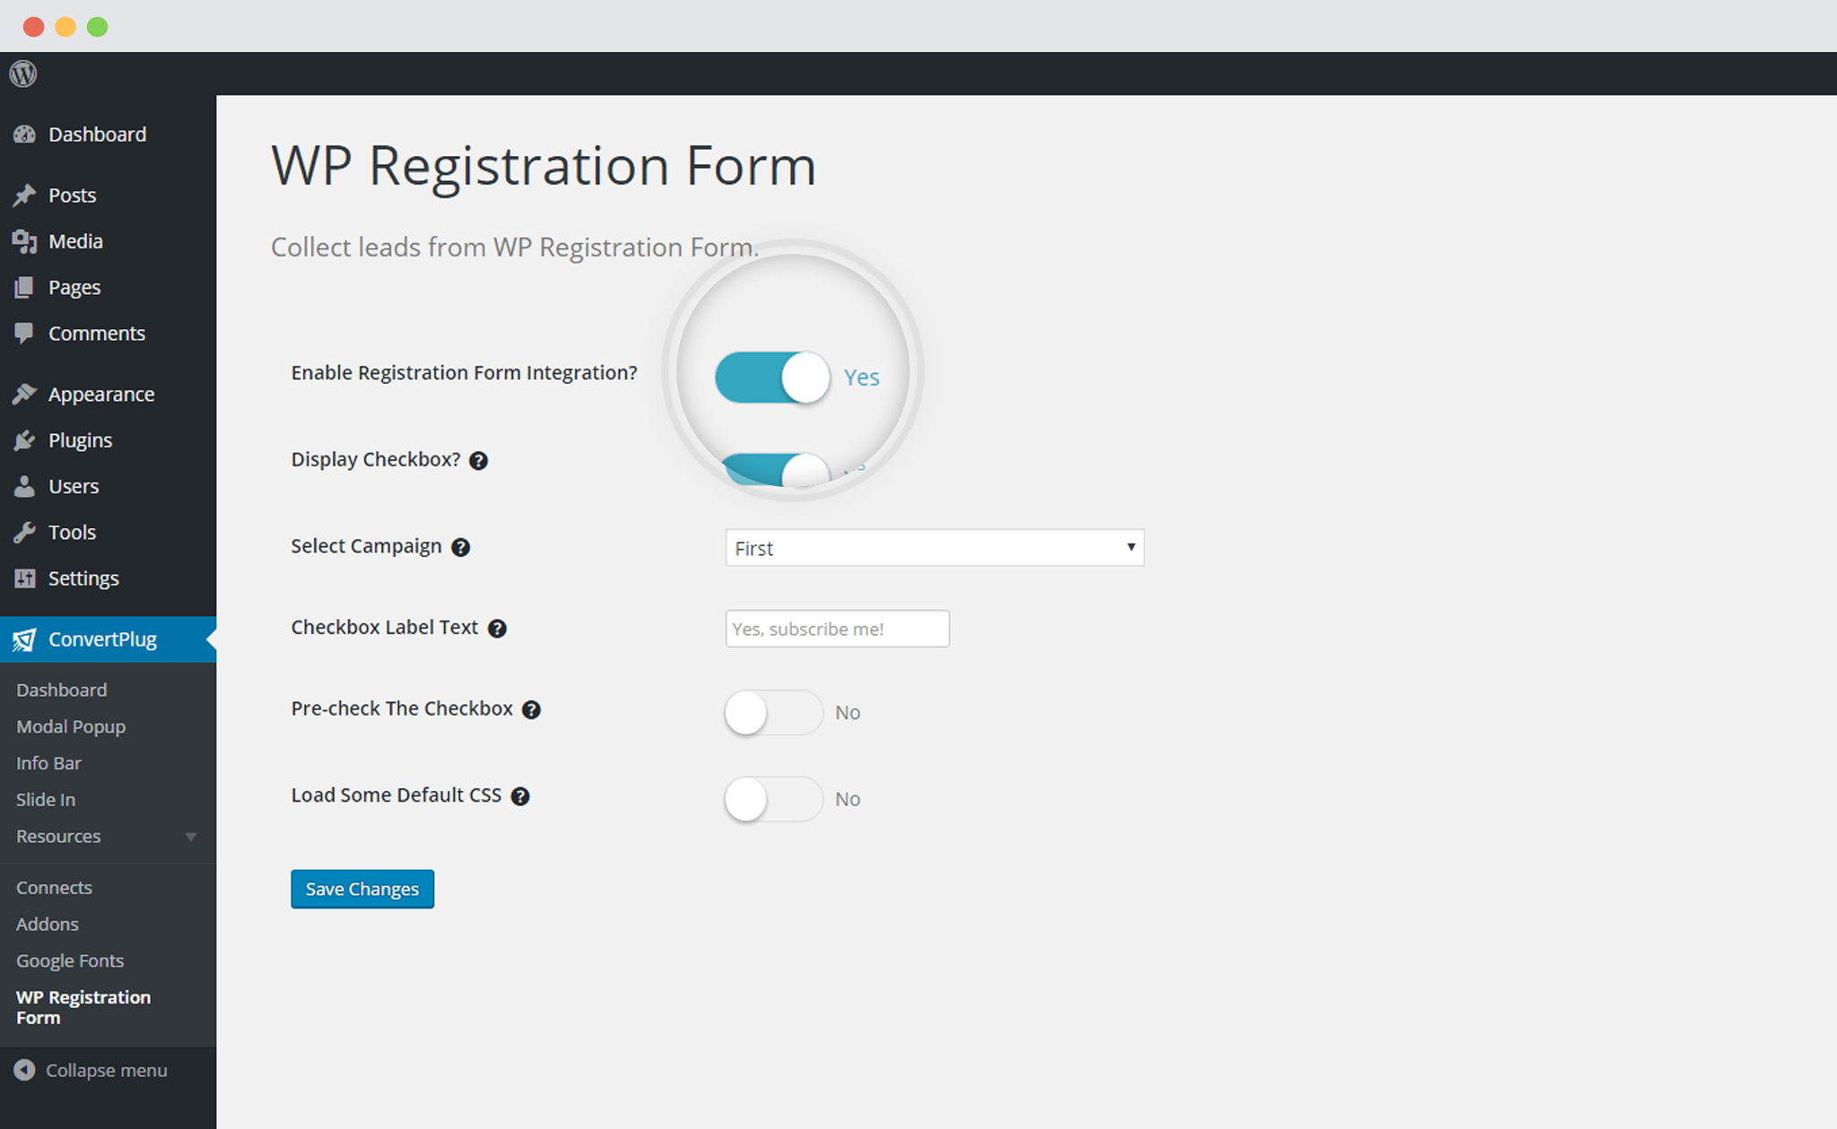
Task: Click the Media menu icon
Action: 25,241
